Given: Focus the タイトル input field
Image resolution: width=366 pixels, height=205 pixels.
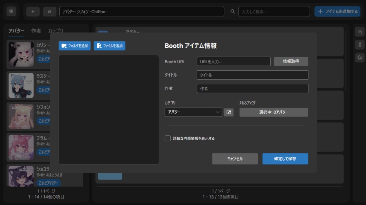Looking at the screenshot, I should pyautogui.click(x=252, y=75).
